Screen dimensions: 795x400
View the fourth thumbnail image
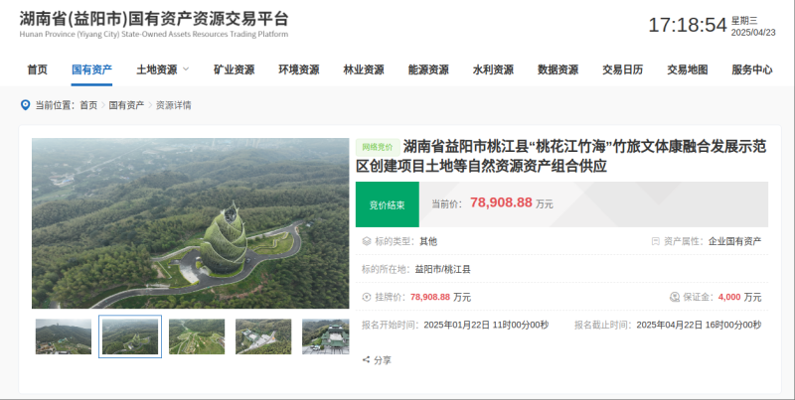(x=262, y=336)
